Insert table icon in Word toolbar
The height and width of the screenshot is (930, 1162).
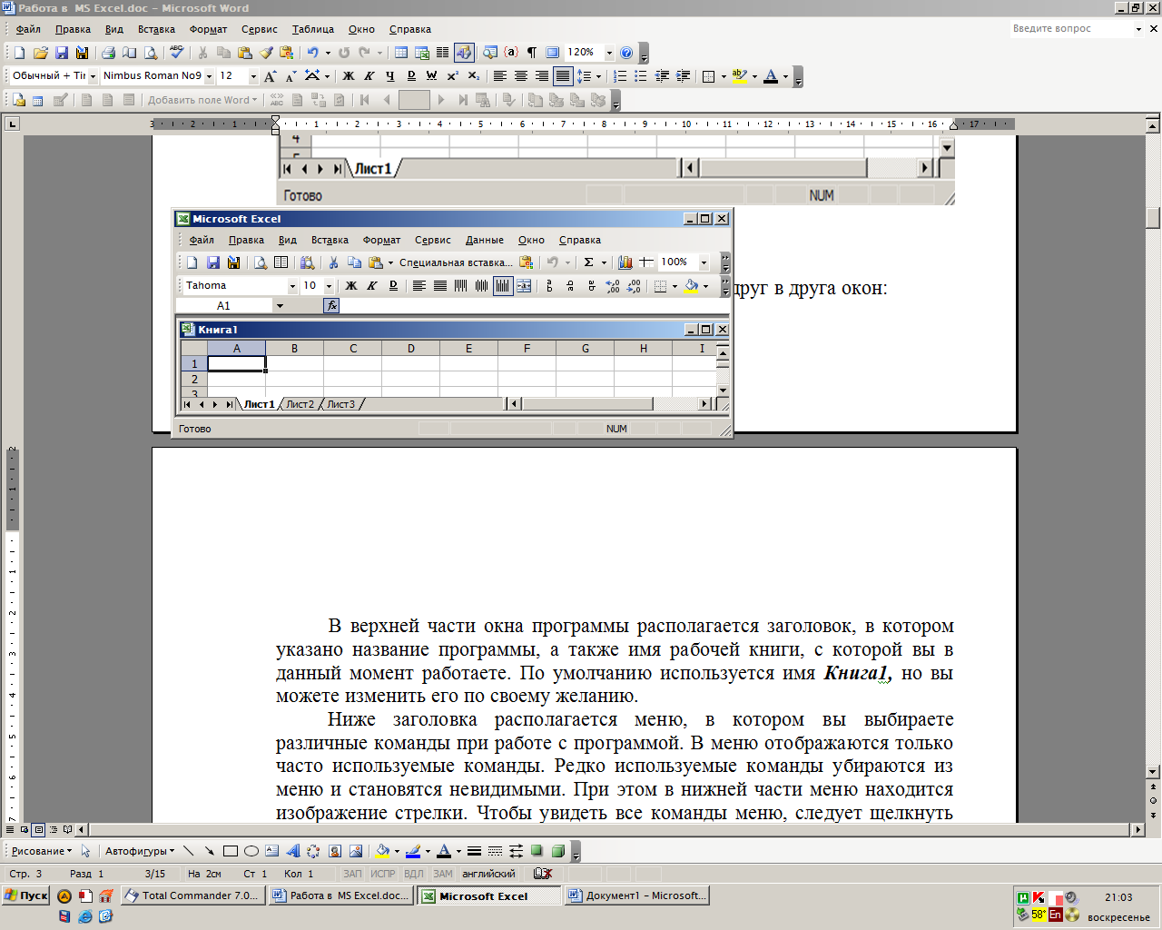tap(401, 53)
